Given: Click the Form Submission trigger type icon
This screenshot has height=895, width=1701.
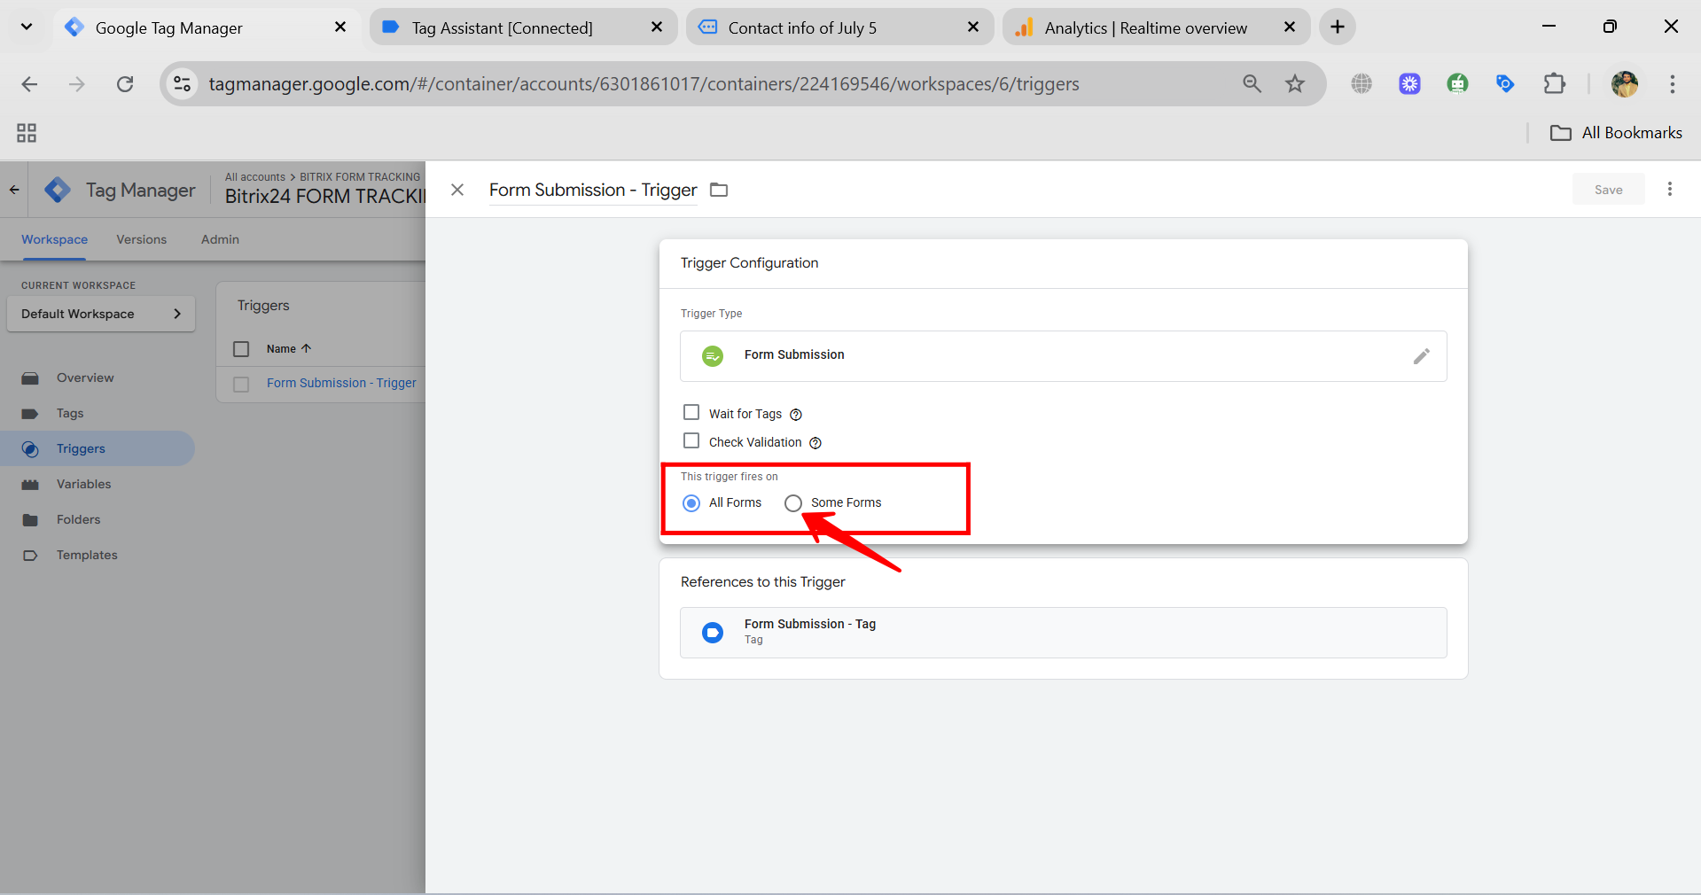Looking at the screenshot, I should [713, 356].
